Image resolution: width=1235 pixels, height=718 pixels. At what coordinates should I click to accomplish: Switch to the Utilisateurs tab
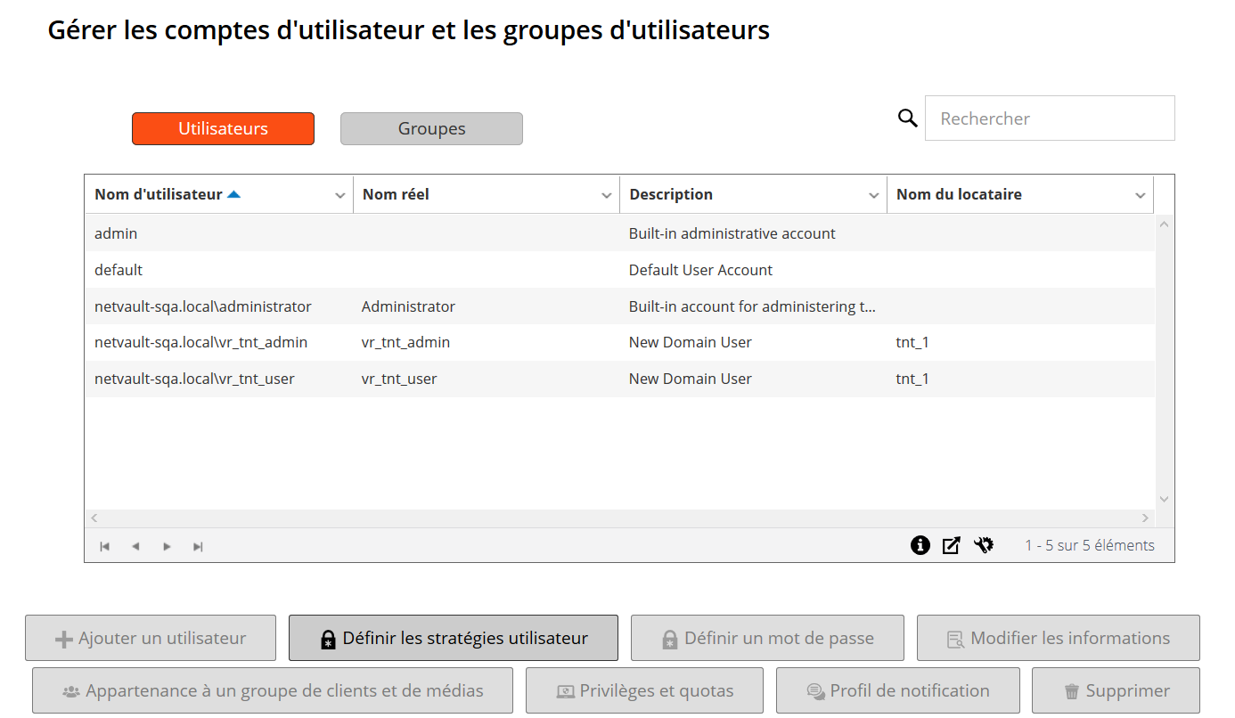coord(223,128)
